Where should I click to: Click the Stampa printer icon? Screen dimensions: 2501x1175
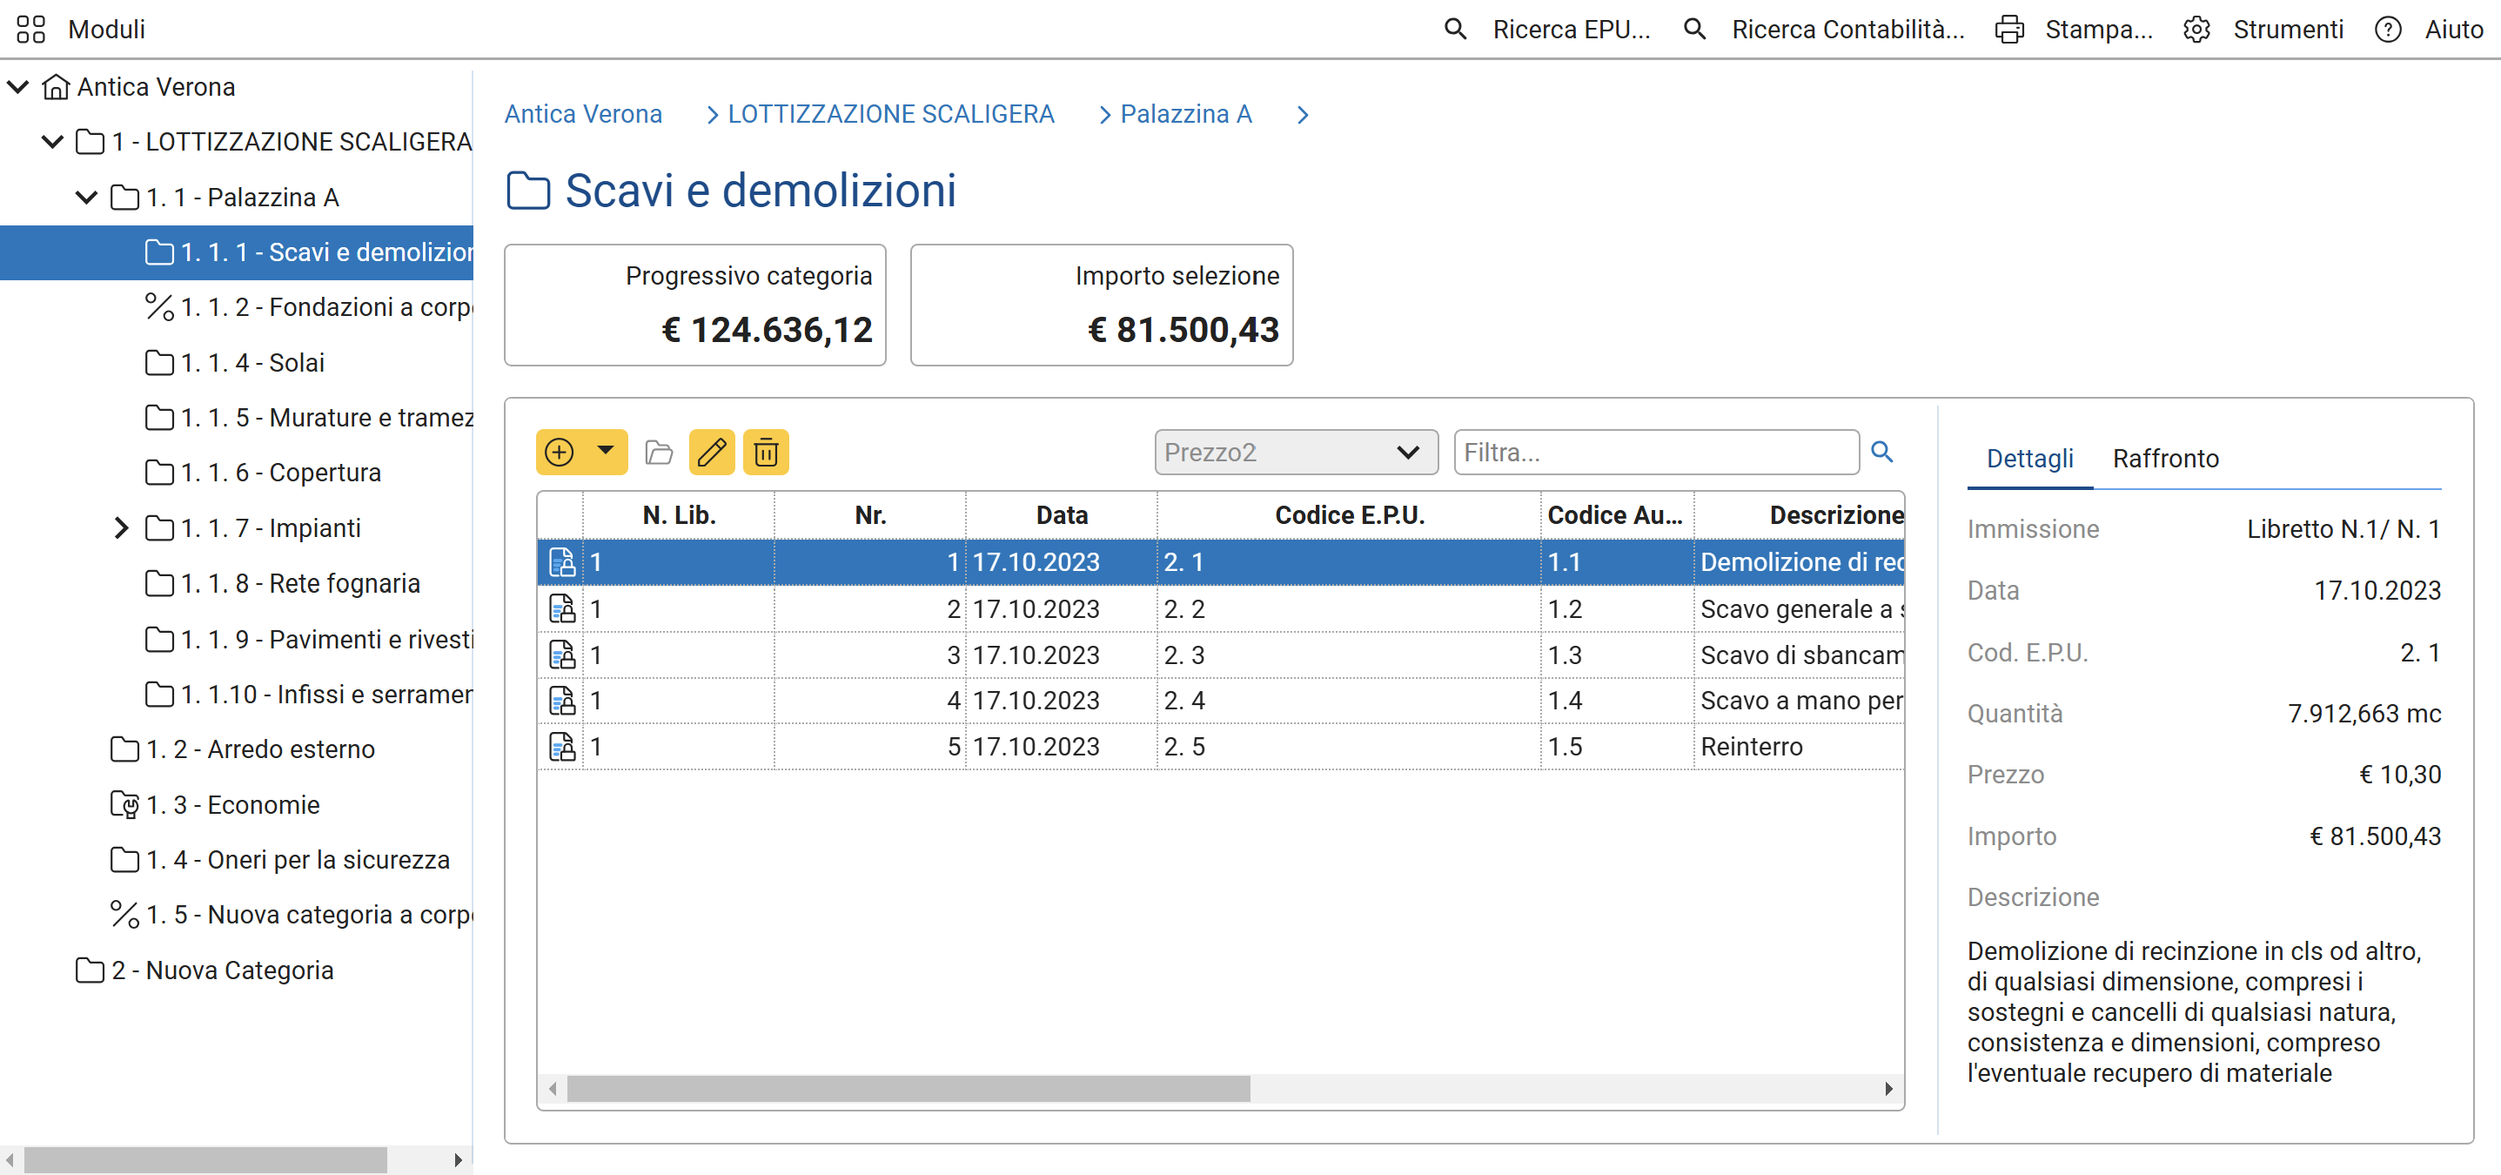[x=2008, y=29]
